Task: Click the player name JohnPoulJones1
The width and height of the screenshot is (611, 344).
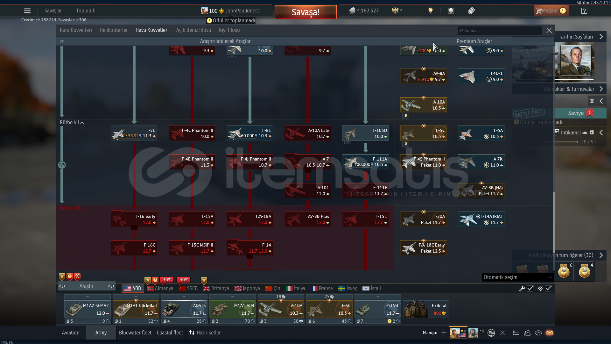Action: coord(243,11)
